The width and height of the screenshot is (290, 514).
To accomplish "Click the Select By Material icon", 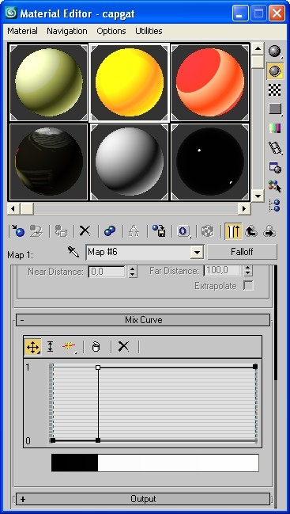I will pos(275,186).
